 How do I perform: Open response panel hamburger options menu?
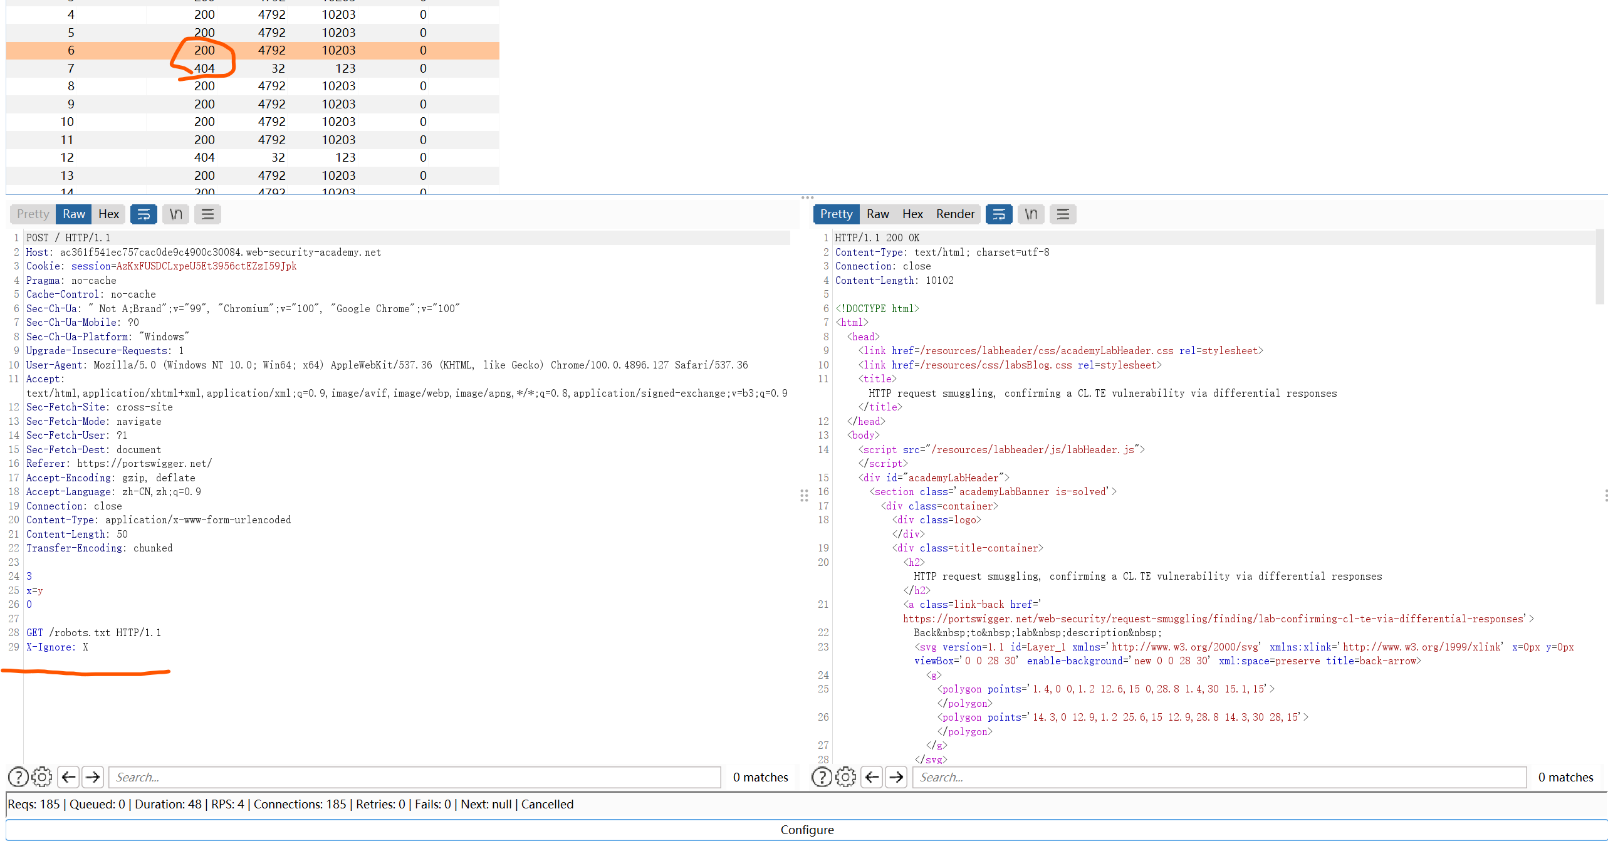1063,214
